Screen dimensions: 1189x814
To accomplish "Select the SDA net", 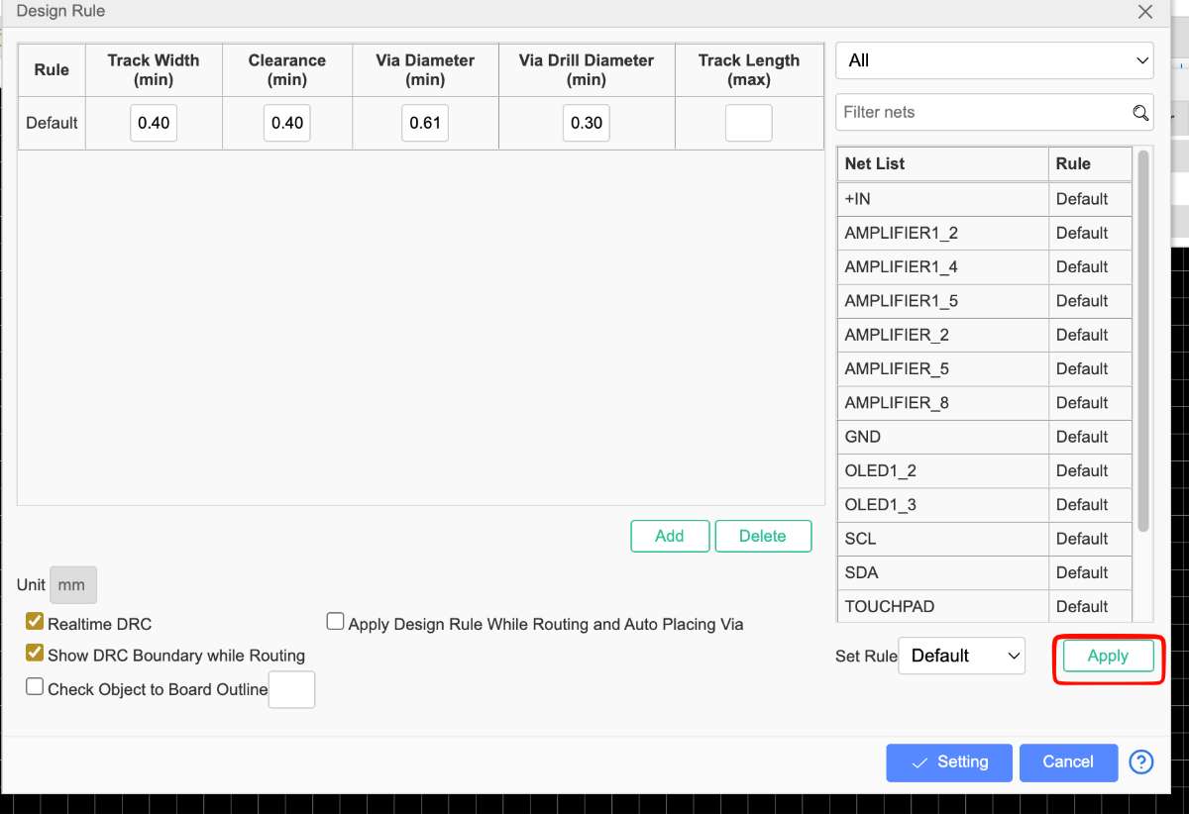I will (x=942, y=572).
